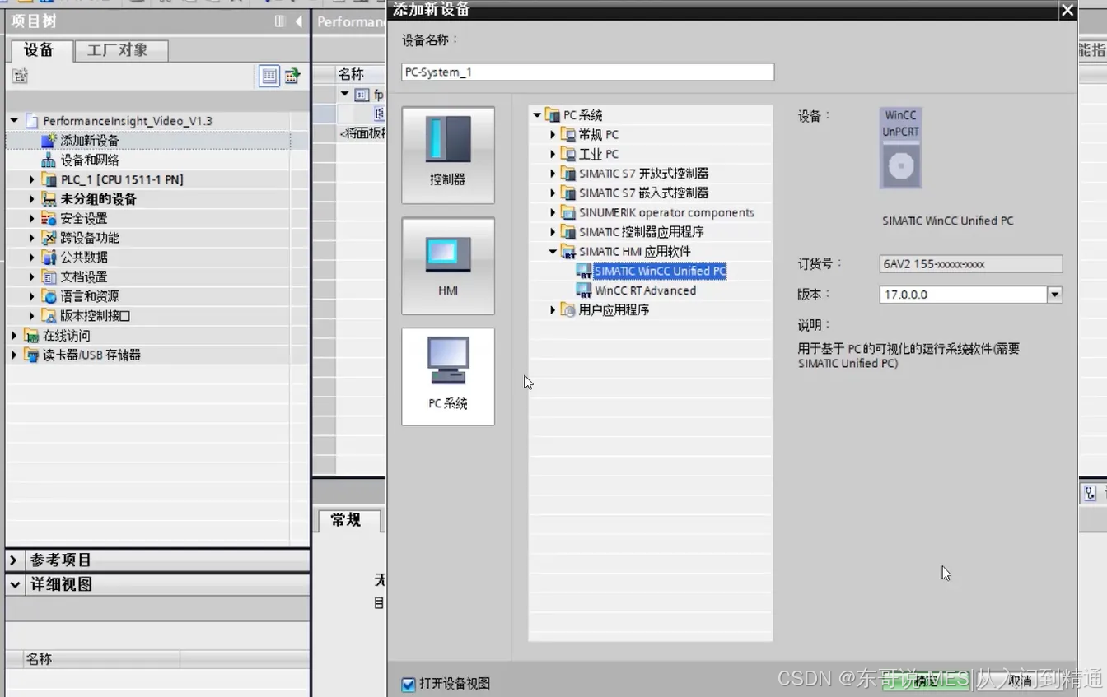Click the PLC_1 device icon
1107x697 pixels.
(x=49, y=179)
